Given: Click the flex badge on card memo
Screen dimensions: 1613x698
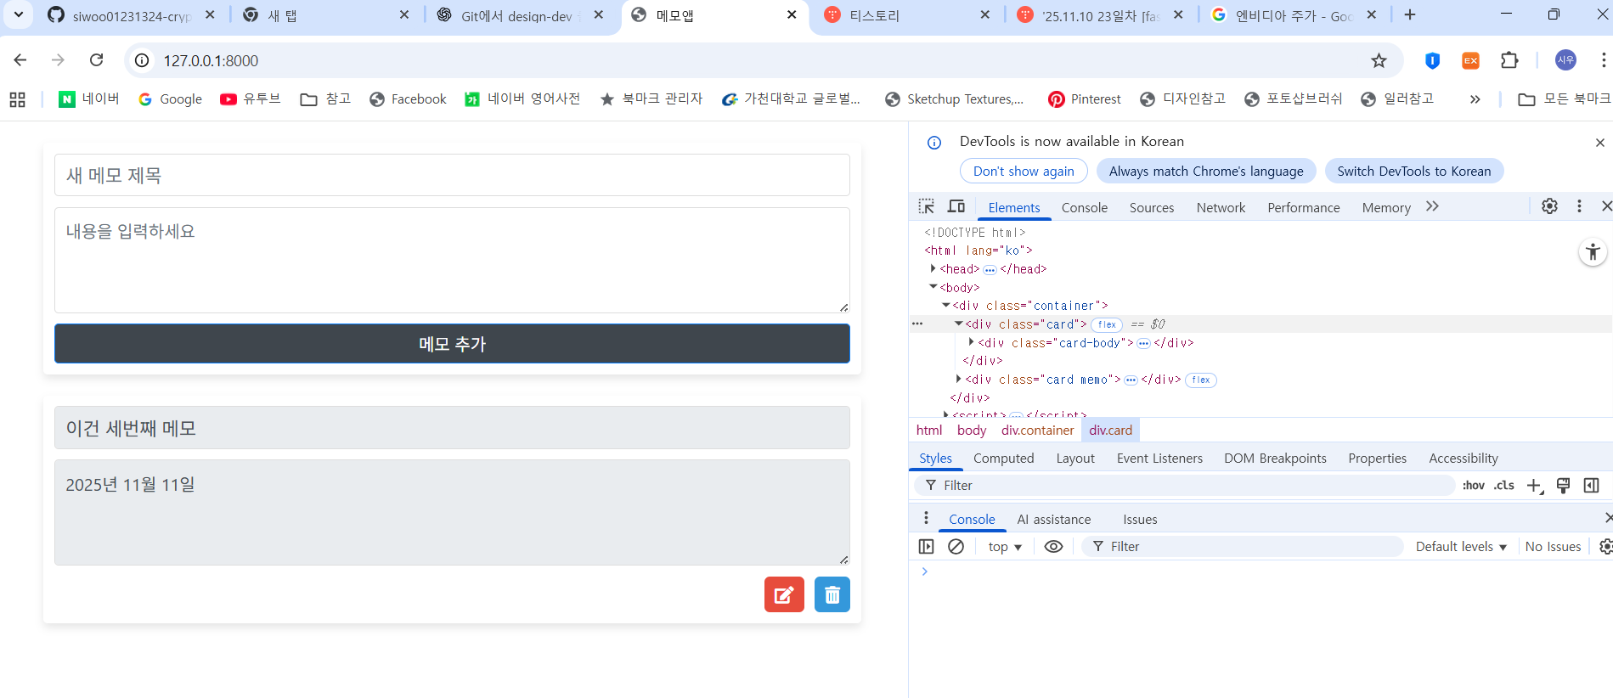Looking at the screenshot, I should coord(1201,380).
